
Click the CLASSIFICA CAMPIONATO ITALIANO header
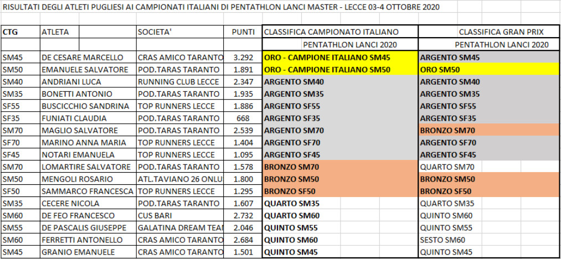click(x=339, y=32)
